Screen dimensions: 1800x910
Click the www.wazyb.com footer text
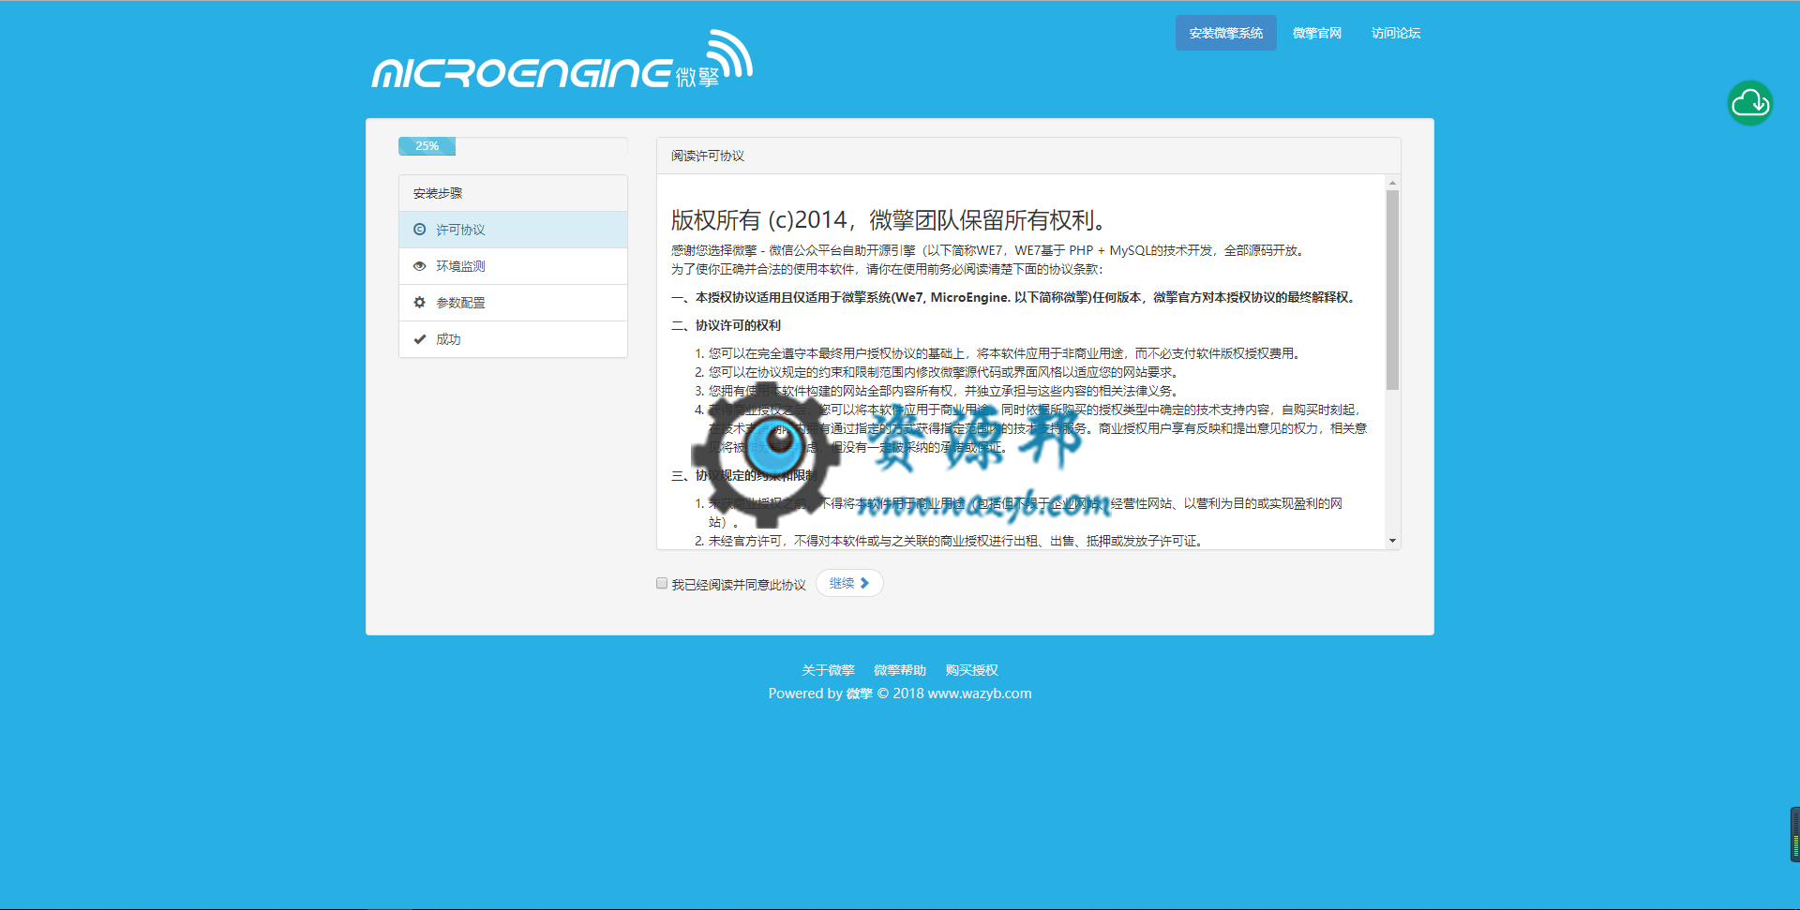coord(980,694)
